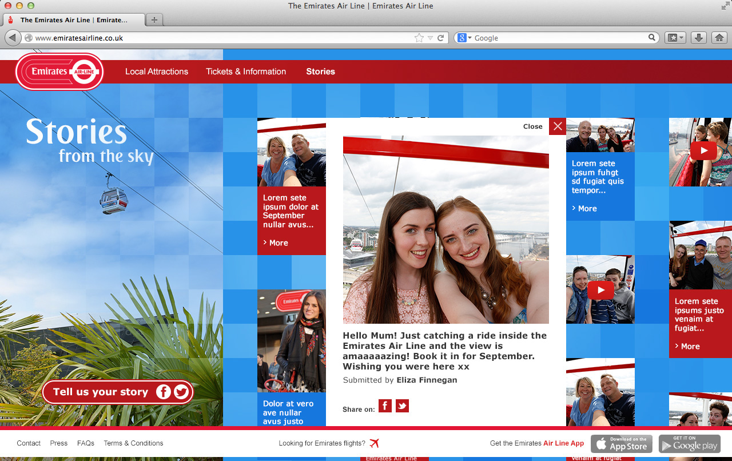Click the Tell us your story button

(x=118, y=392)
